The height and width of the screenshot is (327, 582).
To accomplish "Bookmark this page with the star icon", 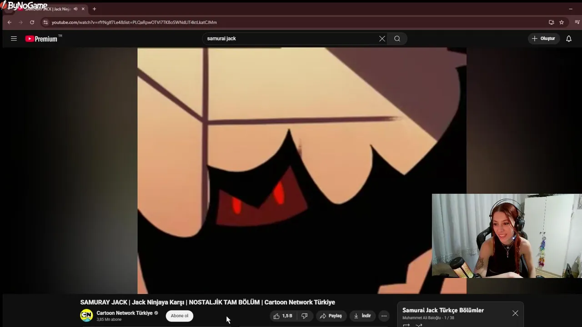I will (x=562, y=22).
